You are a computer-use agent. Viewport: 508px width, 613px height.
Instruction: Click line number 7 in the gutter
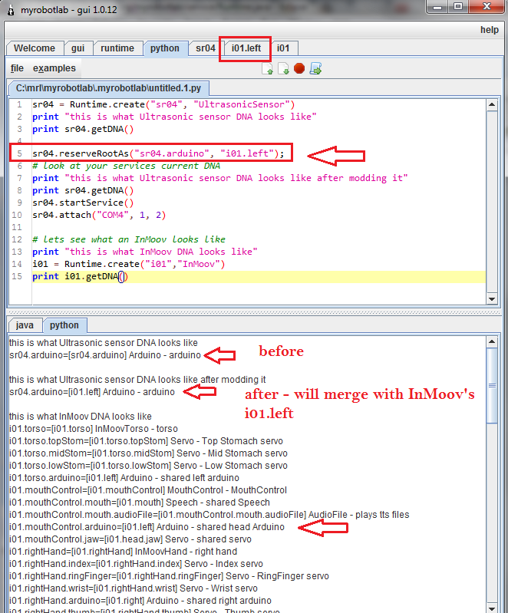[19, 178]
